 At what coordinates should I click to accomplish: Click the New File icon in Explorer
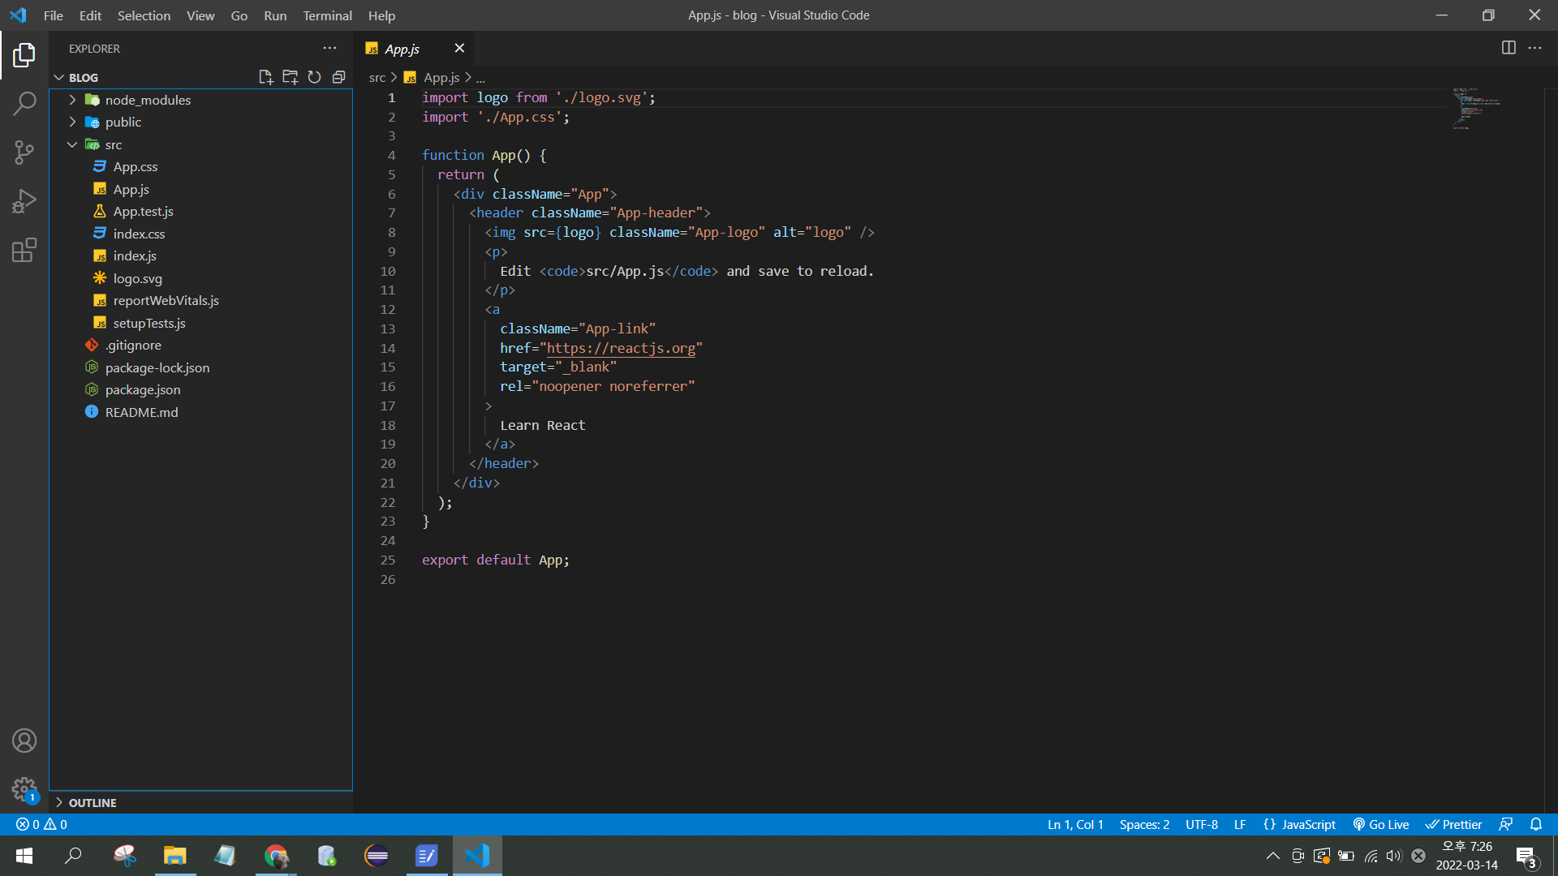pos(265,77)
